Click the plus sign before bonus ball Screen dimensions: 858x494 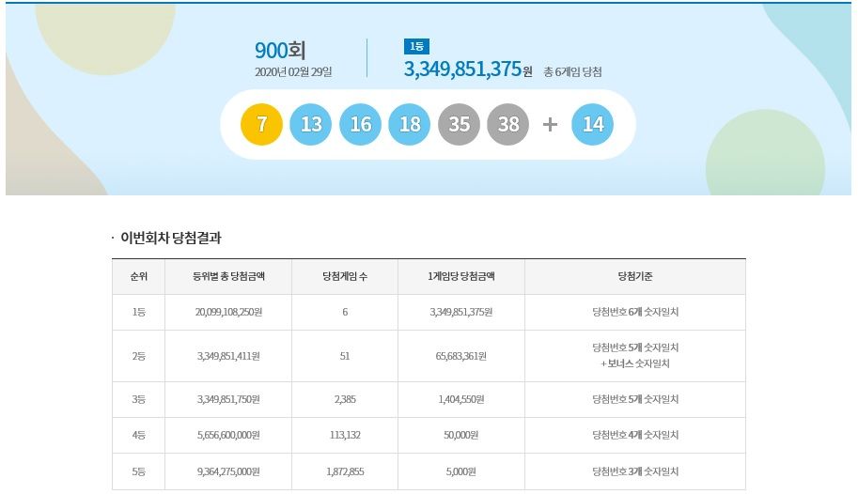click(551, 125)
